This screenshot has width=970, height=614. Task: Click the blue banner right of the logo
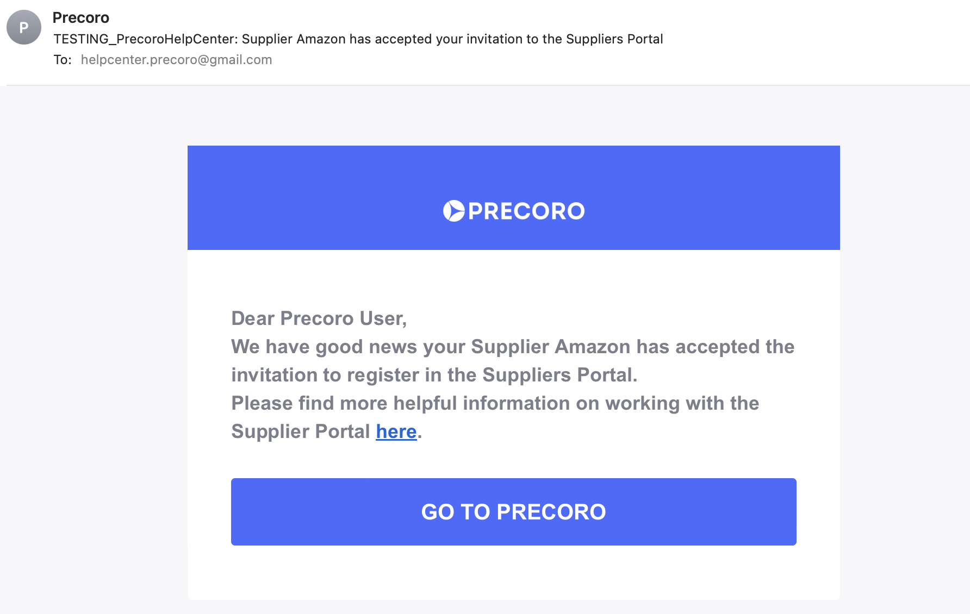[x=713, y=198]
